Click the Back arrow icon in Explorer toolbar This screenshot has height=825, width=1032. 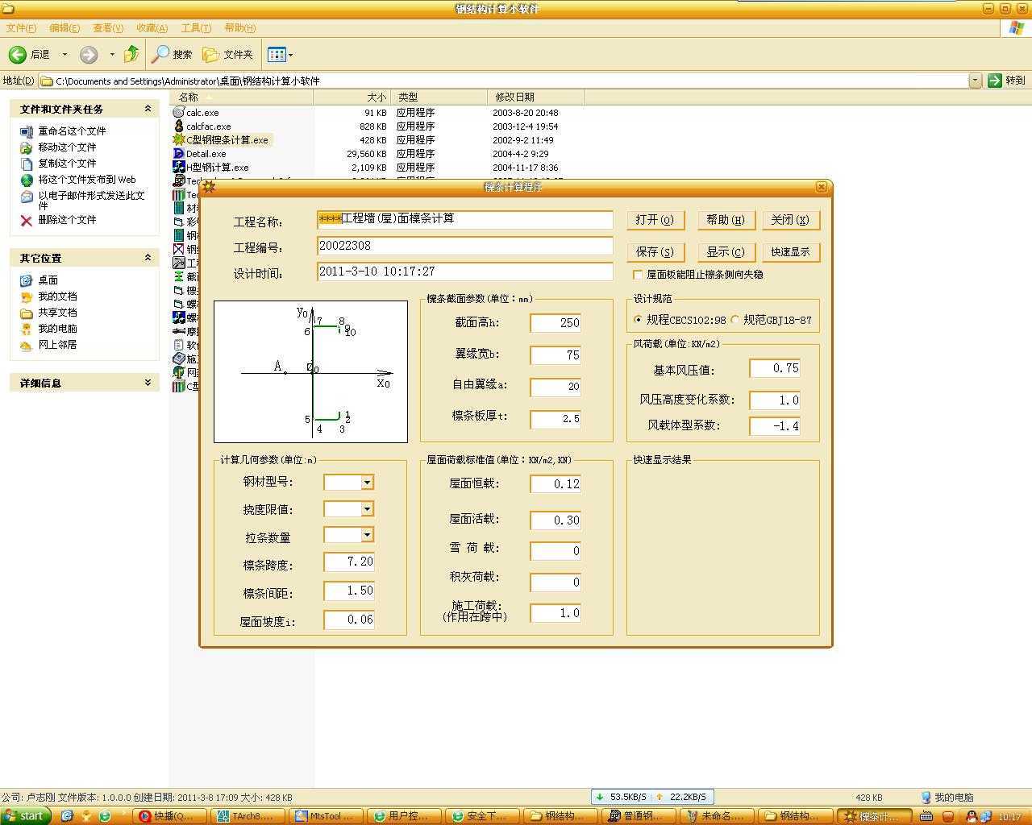pos(18,55)
